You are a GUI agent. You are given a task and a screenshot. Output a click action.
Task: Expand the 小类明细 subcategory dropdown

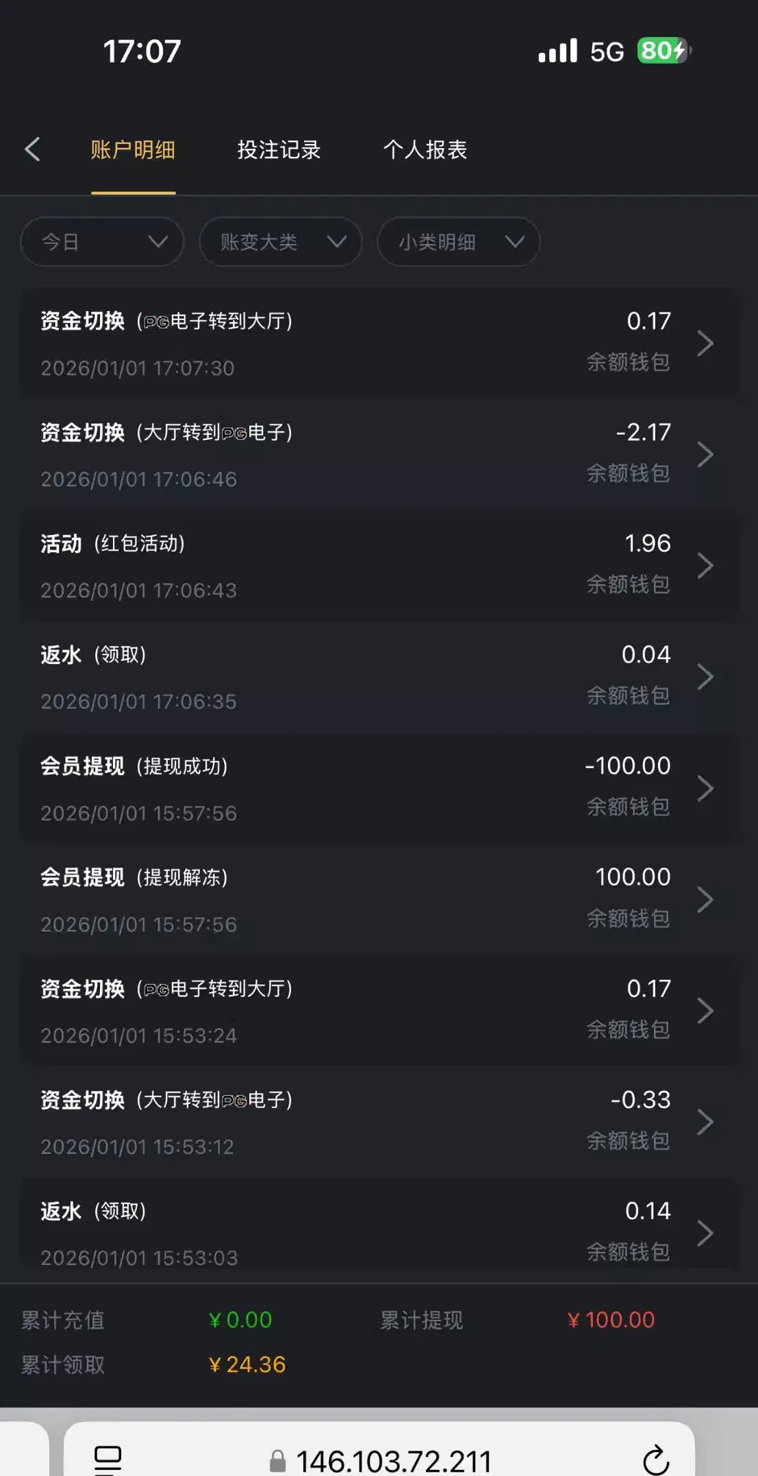(x=459, y=242)
